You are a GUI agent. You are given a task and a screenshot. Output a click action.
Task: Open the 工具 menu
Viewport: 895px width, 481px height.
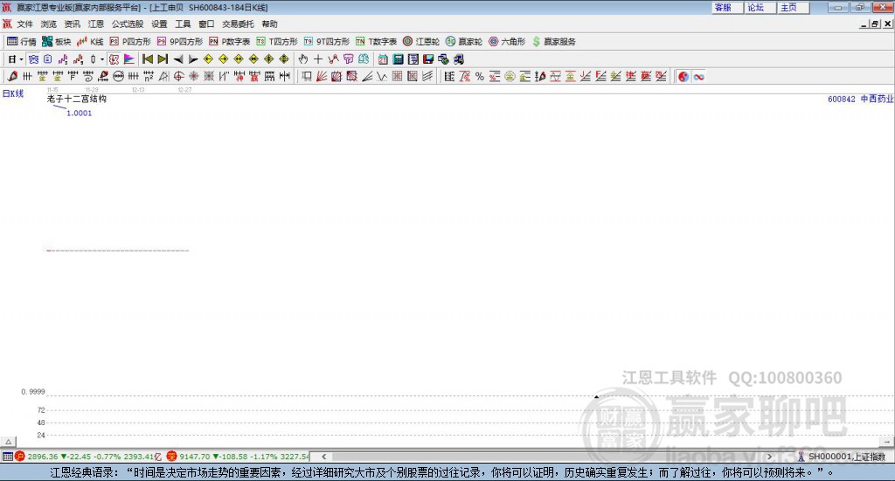tap(183, 24)
